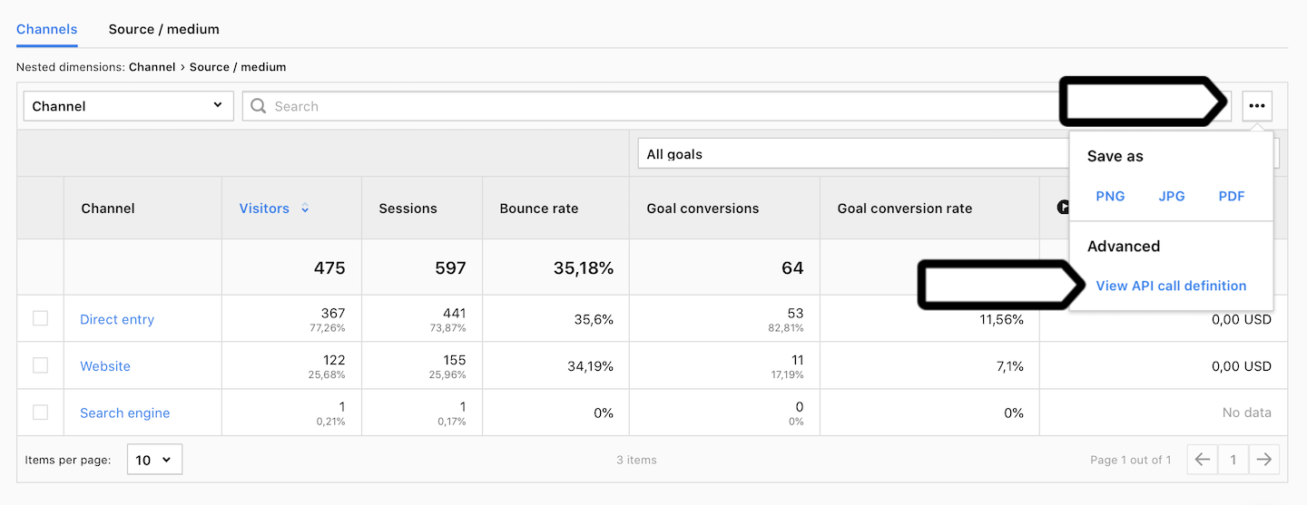Open the Website channel link
Viewport: 1307px width, 505px height.
pos(105,366)
